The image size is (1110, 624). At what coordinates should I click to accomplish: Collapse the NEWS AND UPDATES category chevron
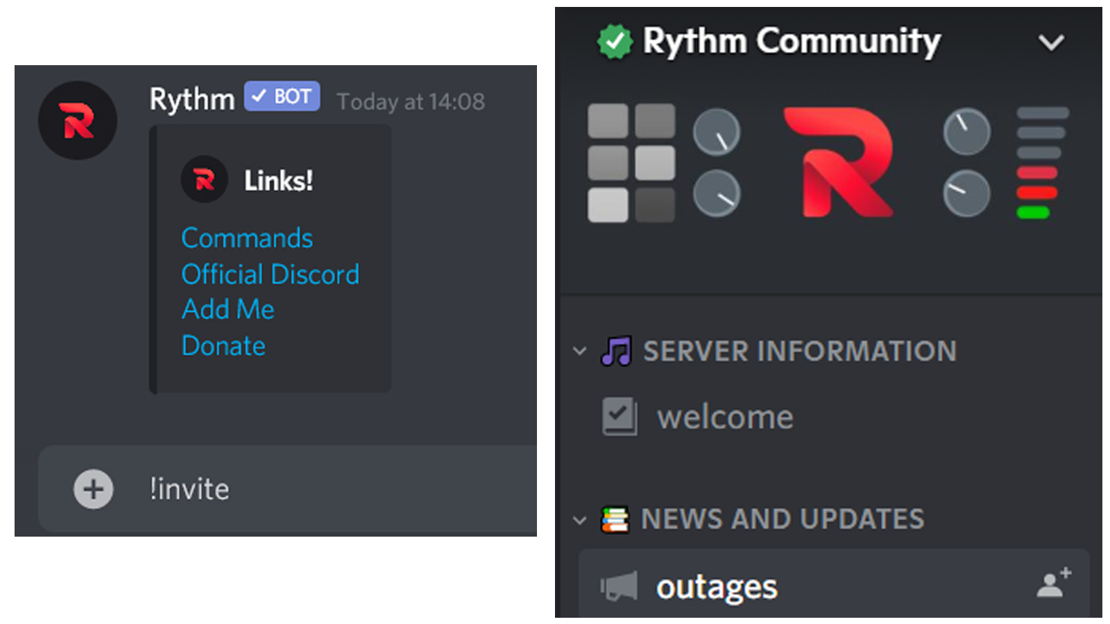(580, 520)
